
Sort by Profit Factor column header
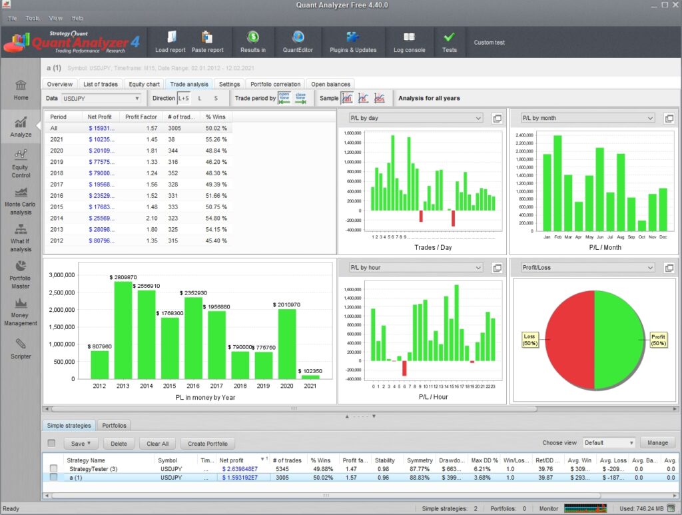141,117
